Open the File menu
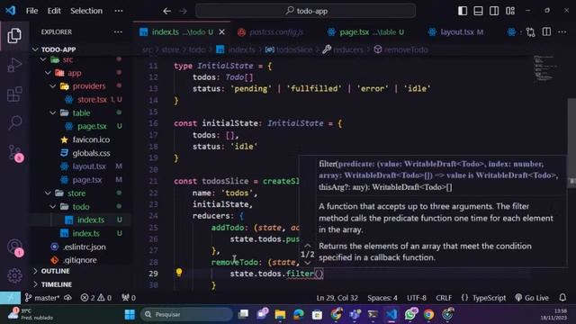This screenshot has height=324, width=576. 31,11
